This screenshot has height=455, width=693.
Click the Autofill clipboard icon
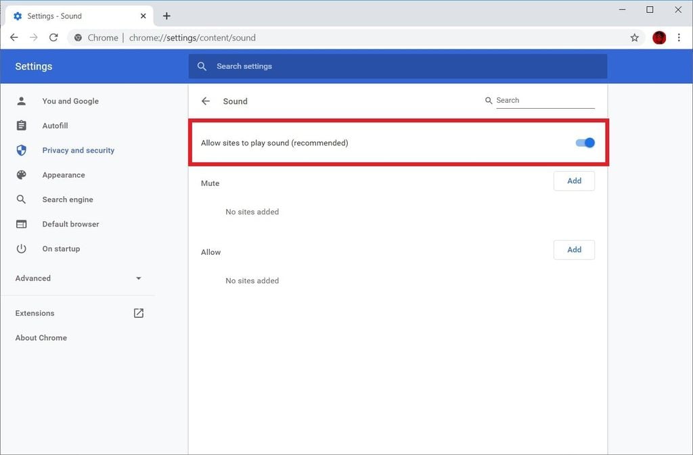(21, 126)
